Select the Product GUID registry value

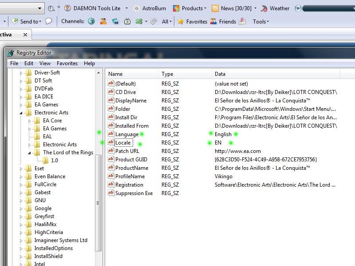[131, 160]
